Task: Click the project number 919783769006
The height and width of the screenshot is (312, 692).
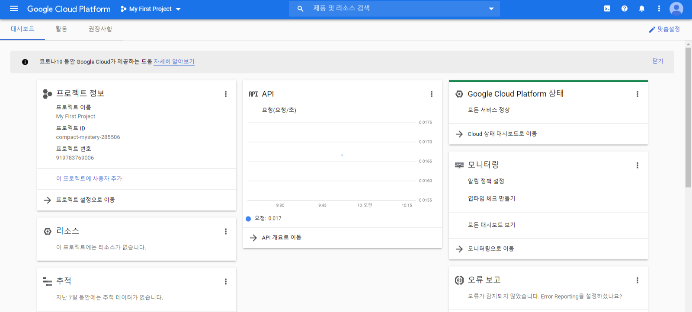Action: (75, 158)
